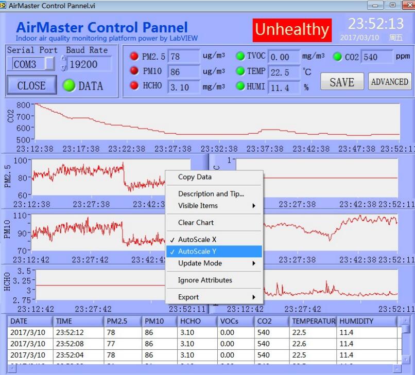415x375 pixels.
Task: Click the 19200 baud rate field
Action: pyautogui.click(x=89, y=64)
